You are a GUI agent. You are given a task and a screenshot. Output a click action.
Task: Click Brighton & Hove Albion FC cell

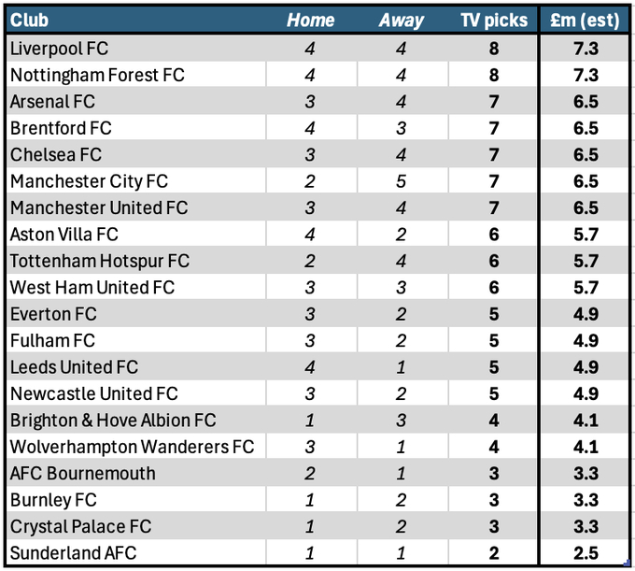click(136, 421)
